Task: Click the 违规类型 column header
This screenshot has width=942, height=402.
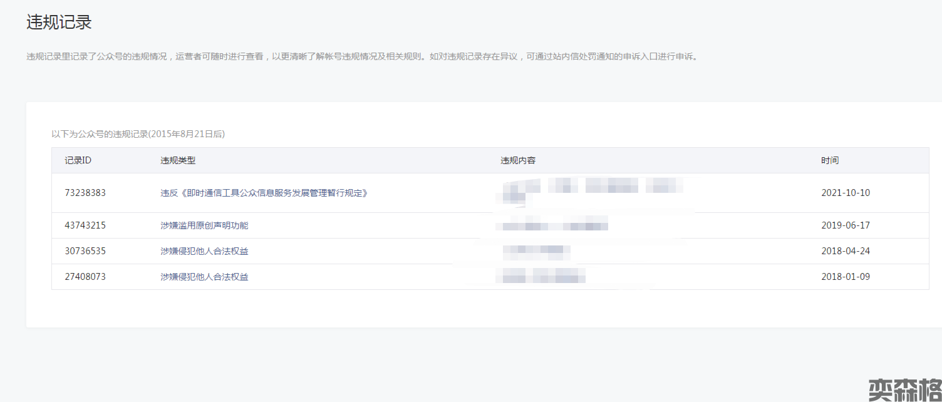Action: pyautogui.click(x=178, y=160)
